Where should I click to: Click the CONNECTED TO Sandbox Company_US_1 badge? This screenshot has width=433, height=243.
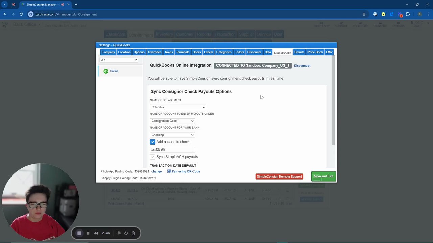pyautogui.click(x=253, y=65)
